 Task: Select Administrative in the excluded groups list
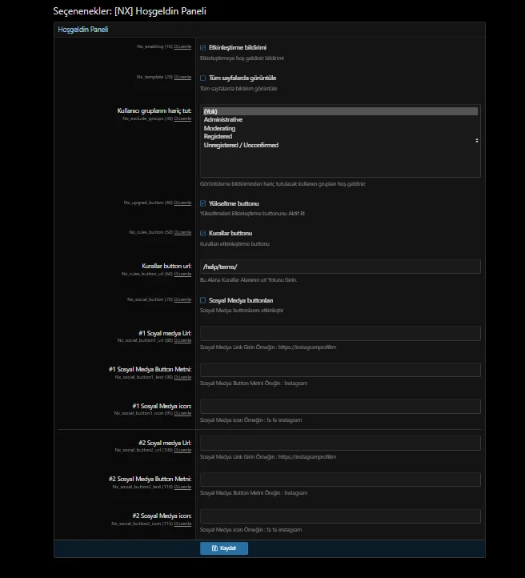(223, 119)
